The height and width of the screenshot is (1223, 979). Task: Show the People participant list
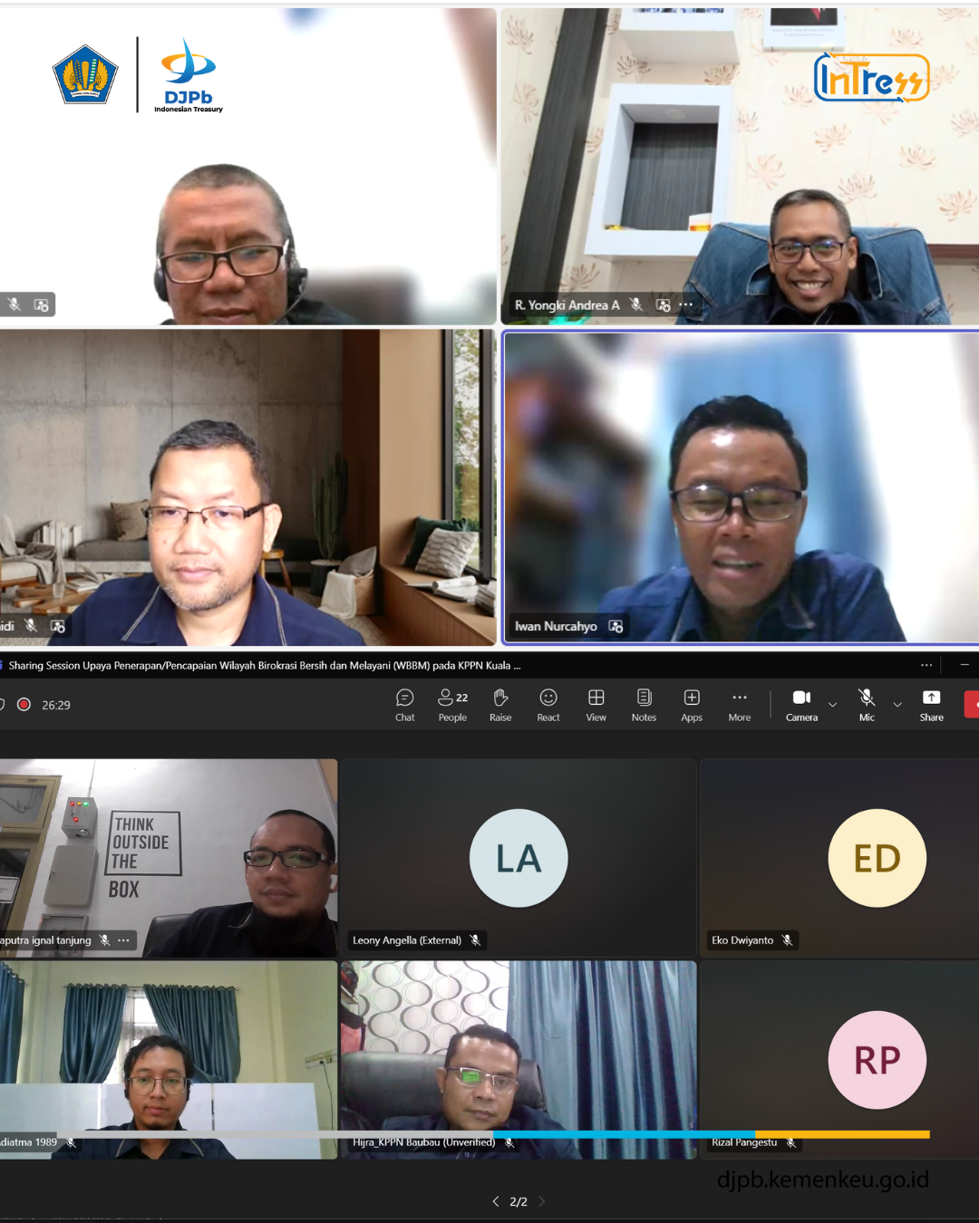[x=452, y=705]
